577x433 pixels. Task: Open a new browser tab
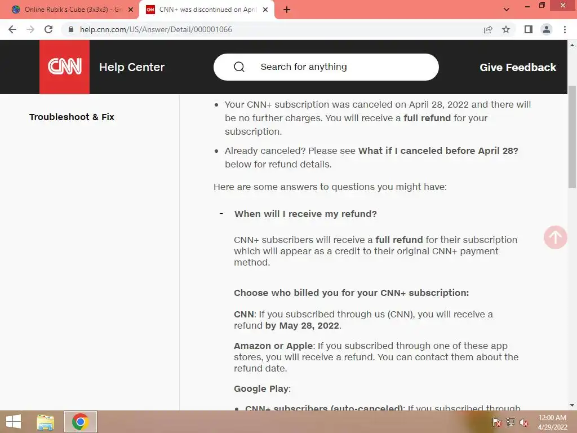(287, 10)
